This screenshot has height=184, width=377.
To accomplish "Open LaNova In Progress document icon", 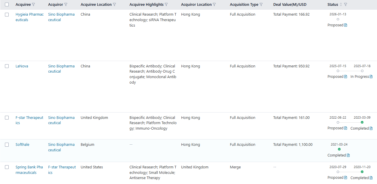I will (x=371, y=77).
